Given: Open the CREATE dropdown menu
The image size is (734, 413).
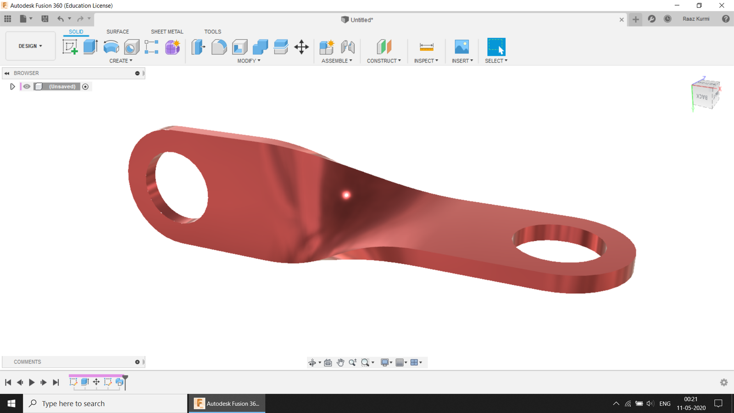Looking at the screenshot, I should tap(121, 61).
